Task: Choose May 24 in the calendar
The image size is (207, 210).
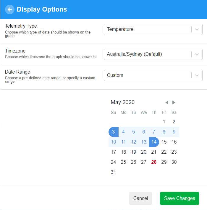Action: point(114,162)
